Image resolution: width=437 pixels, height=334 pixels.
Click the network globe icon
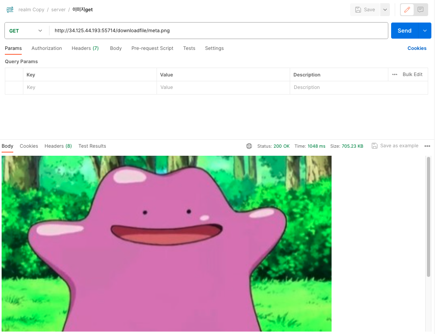click(x=249, y=146)
